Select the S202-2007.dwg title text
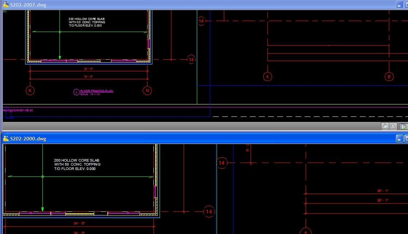The image size is (408, 234). click(x=28, y=5)
